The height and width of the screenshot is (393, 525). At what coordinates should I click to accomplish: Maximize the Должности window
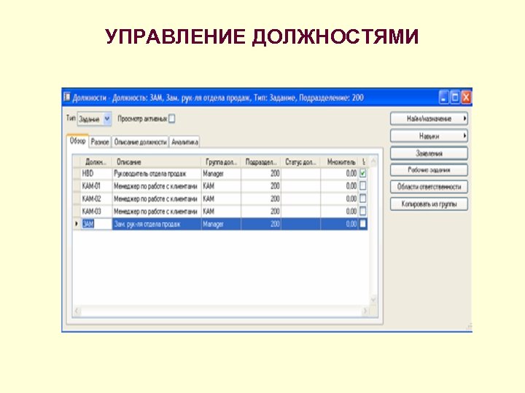click(x=455, y=98)
